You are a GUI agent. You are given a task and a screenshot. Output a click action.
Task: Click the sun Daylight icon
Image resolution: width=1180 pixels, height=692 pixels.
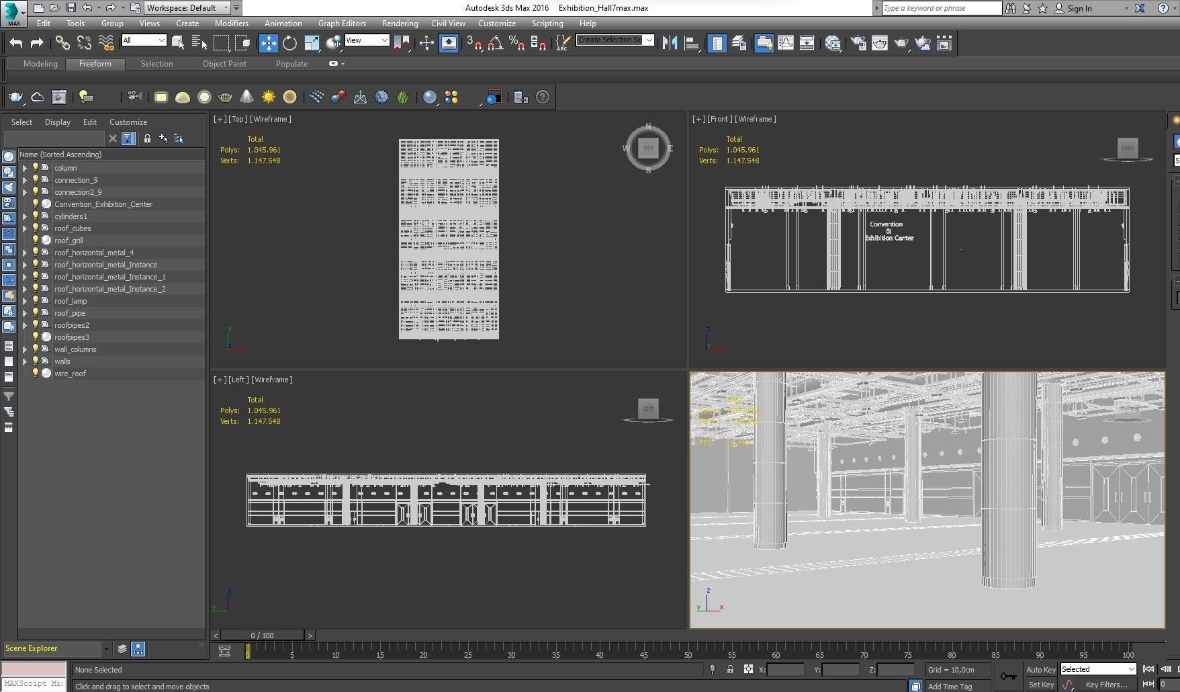[x=269, y=97]
